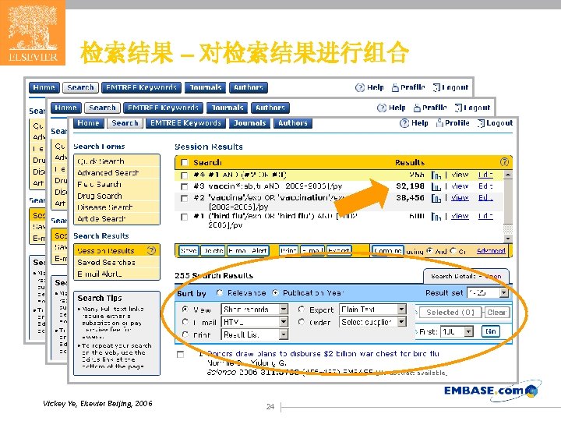This screenshot has height=421, width=561.
Task: Click the EMBASE.com logo
Action: (x=491, y=391)
